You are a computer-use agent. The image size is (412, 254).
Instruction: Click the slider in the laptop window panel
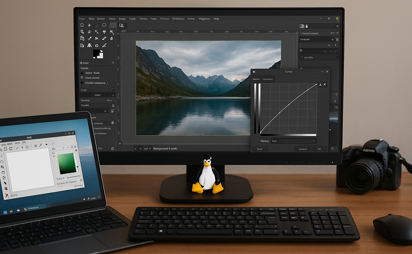click(74, 177)
